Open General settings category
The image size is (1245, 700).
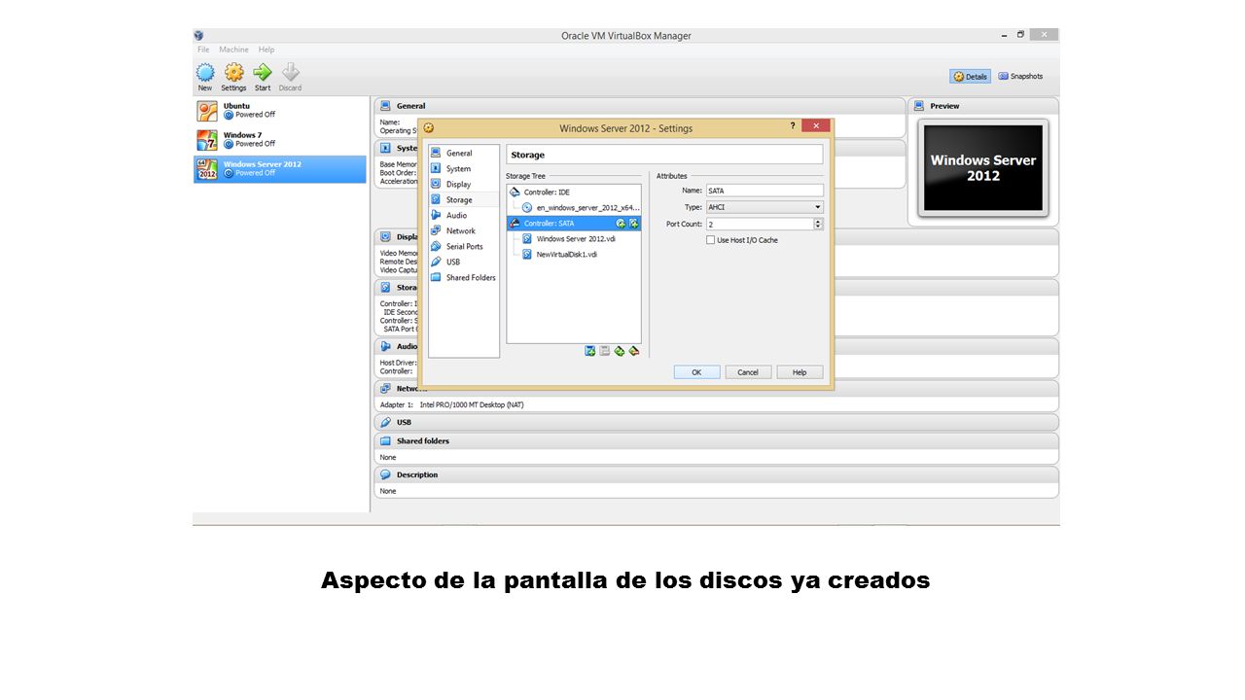464,153
